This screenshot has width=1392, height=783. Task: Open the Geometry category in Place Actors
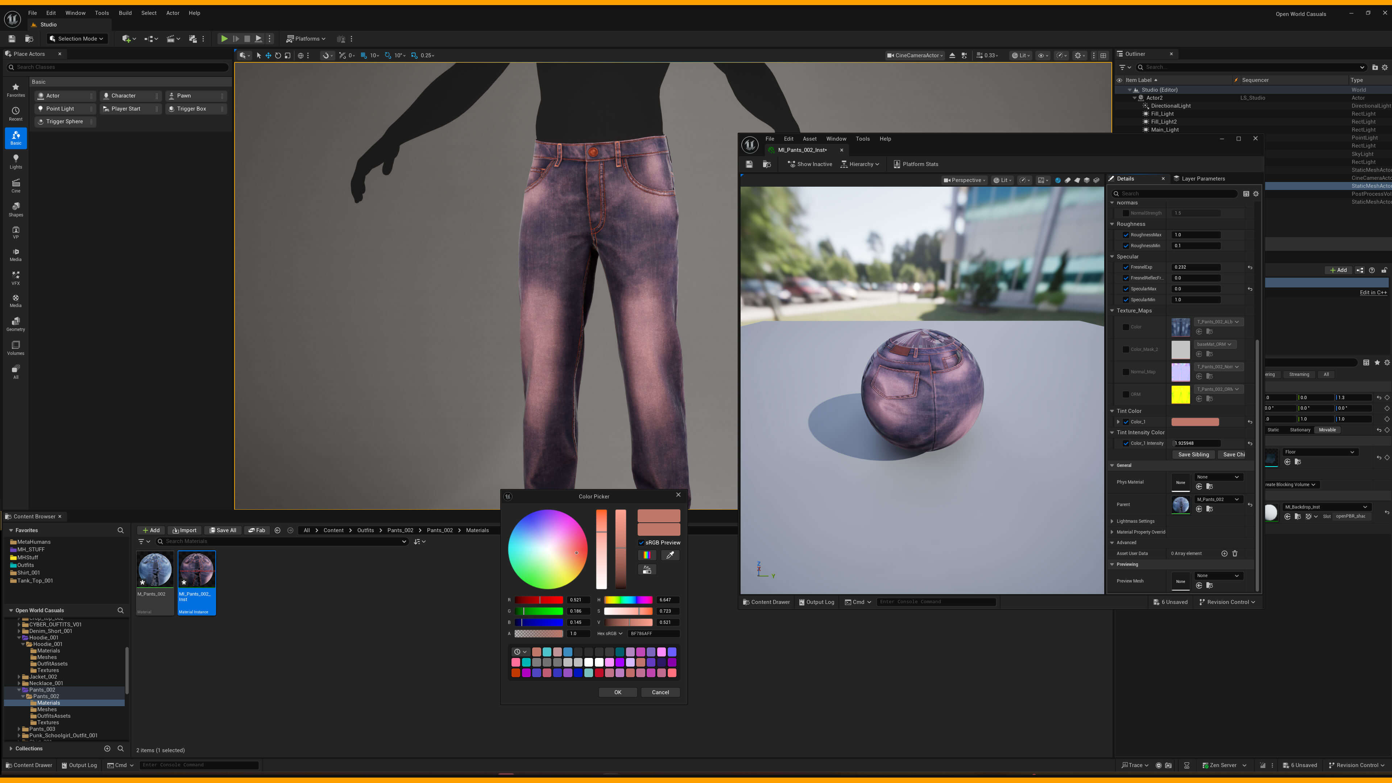(x=16, y=324)
